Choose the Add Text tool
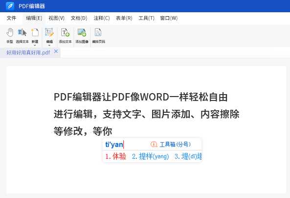Image resolution: width=290 pixels, height=198 pixels. 65,35
